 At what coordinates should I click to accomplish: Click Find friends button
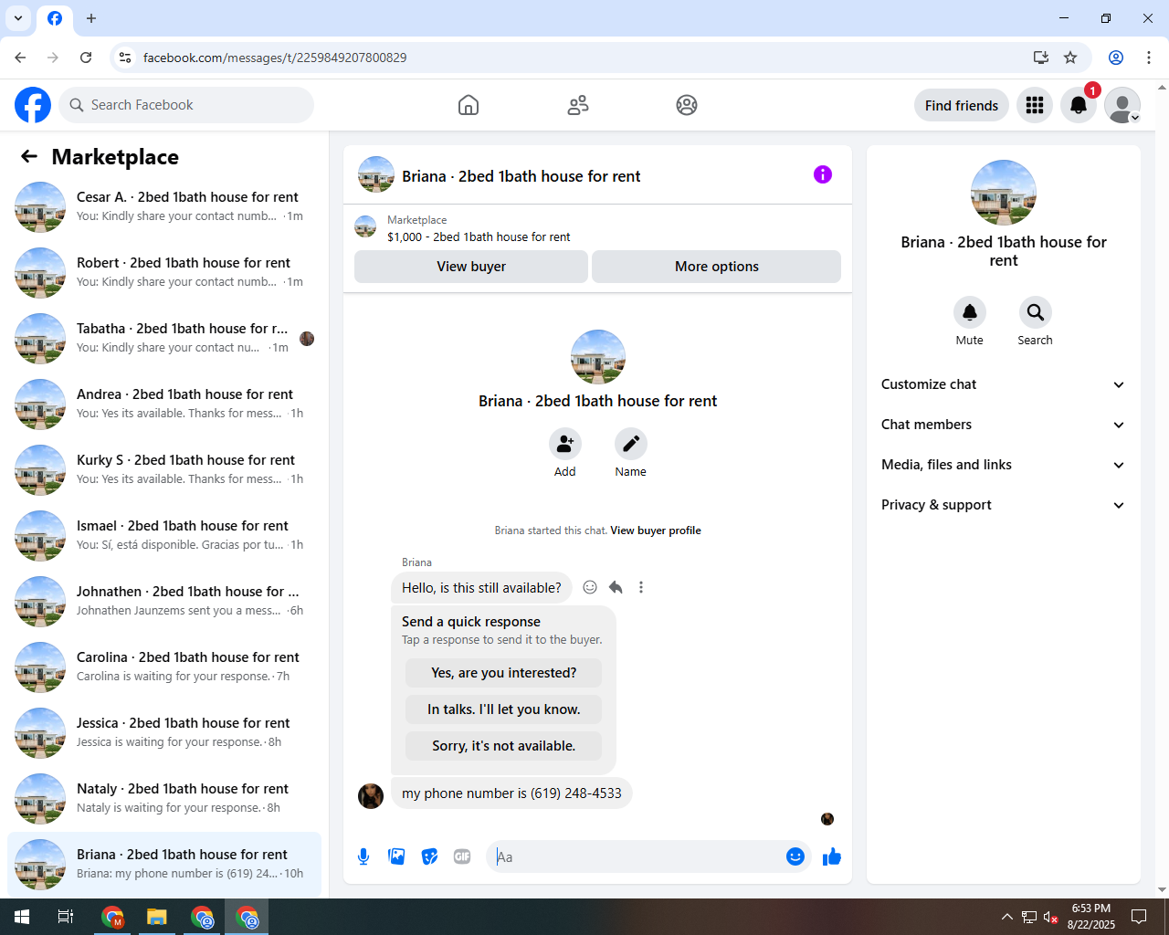(x=962, y=105)
